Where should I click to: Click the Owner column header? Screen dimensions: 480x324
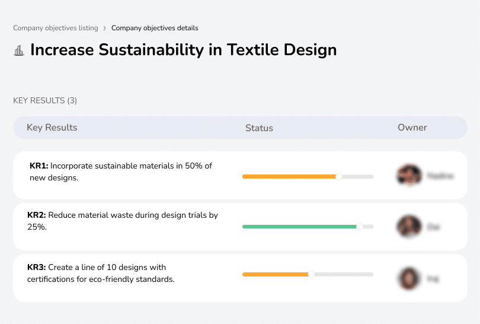tap(412, 128)
